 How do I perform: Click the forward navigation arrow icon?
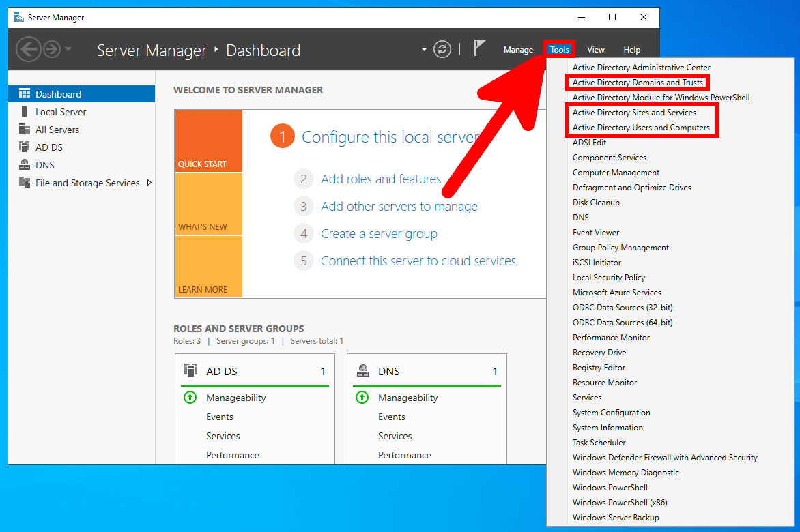point(51,50)
